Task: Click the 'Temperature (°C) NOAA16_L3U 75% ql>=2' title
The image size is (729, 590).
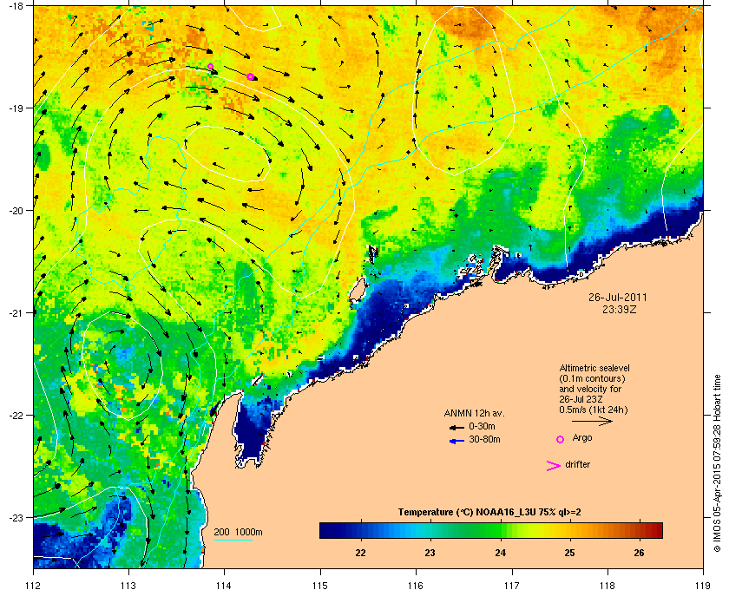Action: (489, 512)
